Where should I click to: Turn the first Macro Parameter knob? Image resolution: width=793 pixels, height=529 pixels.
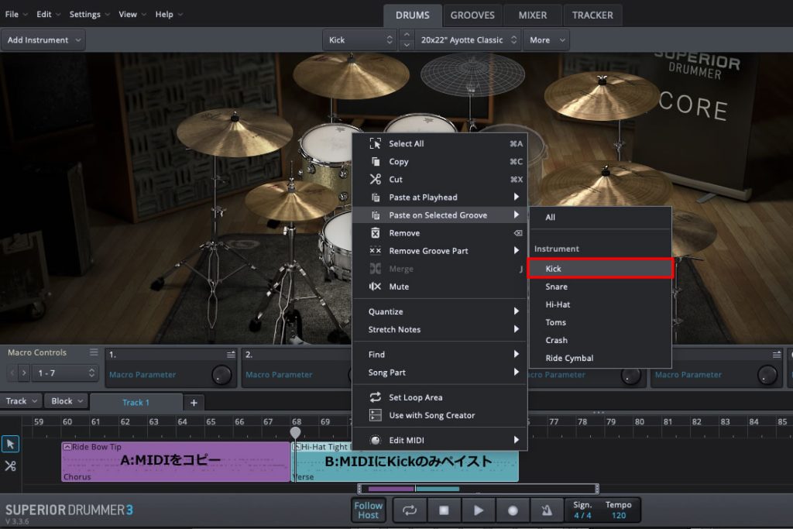222,375
